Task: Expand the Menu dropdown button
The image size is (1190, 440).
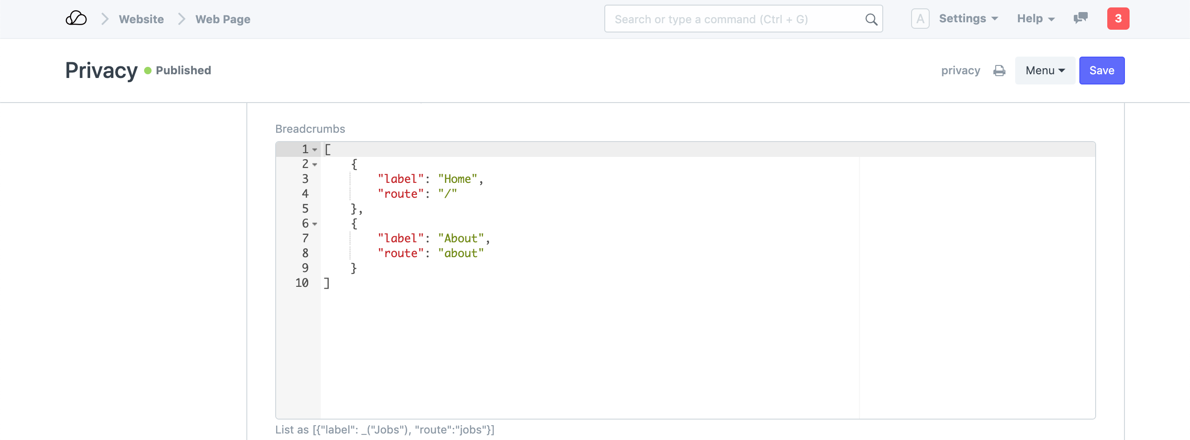Action: pos(1045,71)
